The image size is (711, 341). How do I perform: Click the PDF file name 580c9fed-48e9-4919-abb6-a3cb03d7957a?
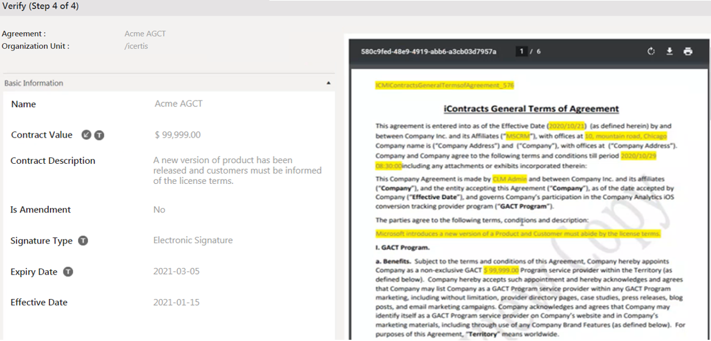429,51
